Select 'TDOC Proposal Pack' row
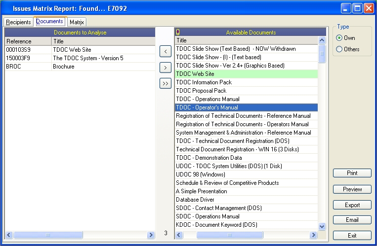Image resolution: width=377 pixels, height=246 pixels. (x=247, y=91)
